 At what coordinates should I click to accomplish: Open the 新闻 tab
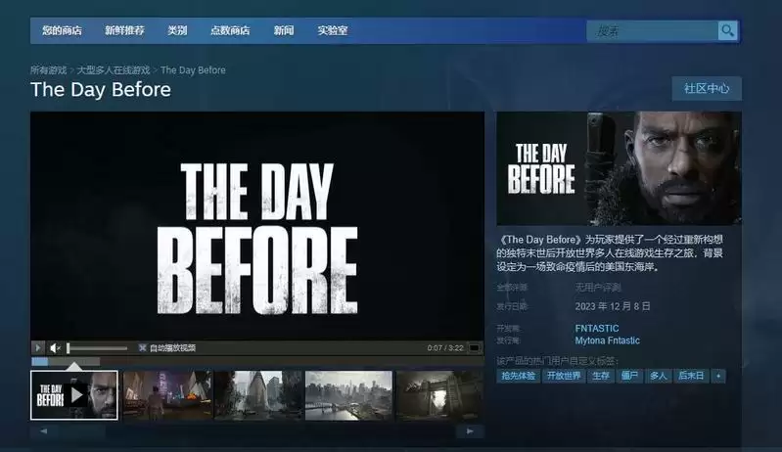coord(284,30)
